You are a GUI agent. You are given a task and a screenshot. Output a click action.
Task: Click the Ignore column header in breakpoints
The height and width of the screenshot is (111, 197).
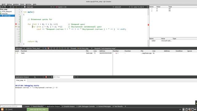point(190,51)
